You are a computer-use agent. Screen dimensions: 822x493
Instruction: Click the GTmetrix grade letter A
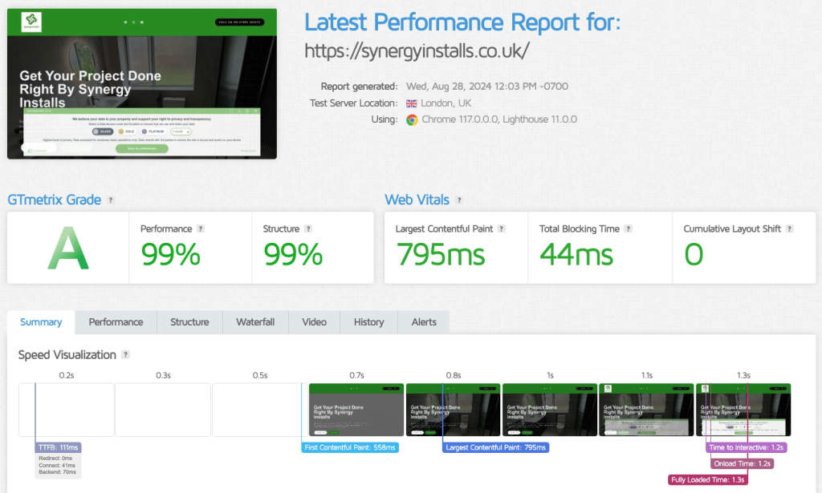[x=68, y=248]
